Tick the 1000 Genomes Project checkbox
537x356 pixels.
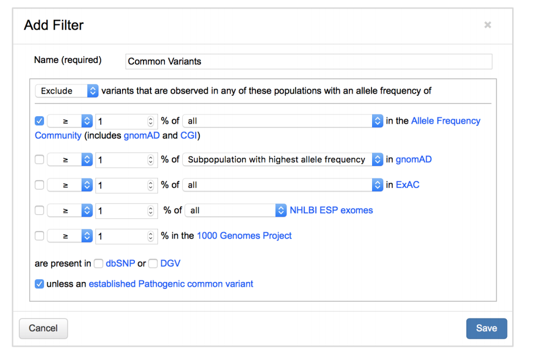(x=39, y=236)
